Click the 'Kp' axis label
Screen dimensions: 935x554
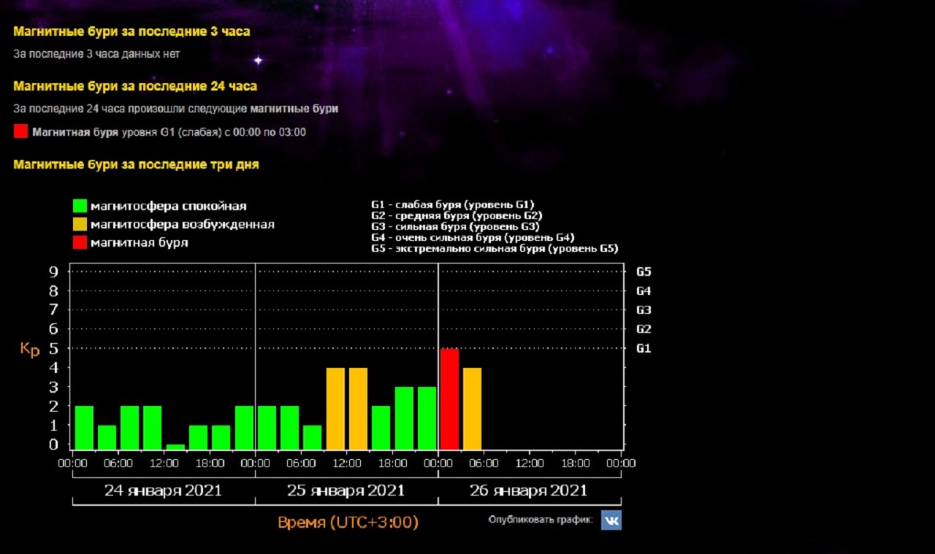pos(30,350)
